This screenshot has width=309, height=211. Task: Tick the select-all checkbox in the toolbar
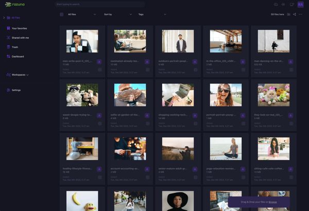coord(62,14)
